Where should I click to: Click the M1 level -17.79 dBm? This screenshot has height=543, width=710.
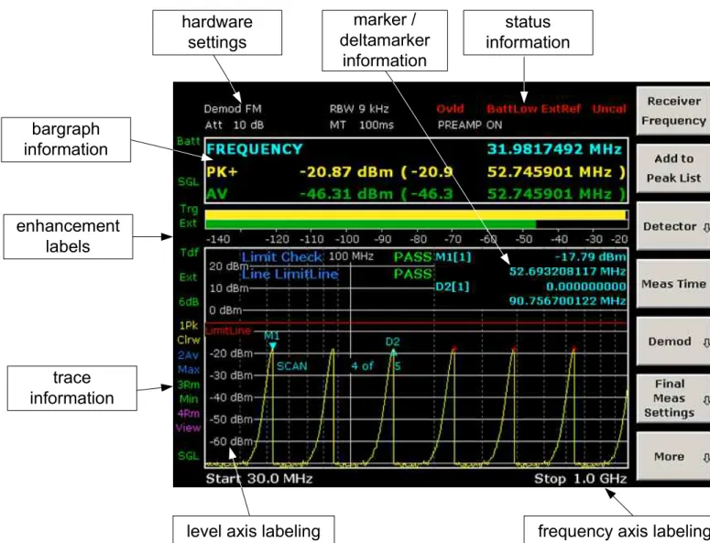591,257
